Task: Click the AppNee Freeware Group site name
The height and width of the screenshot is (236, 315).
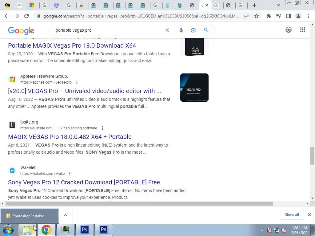Action: 44,76
